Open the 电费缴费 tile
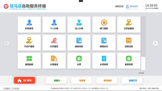162x91 pixels. 129,61
